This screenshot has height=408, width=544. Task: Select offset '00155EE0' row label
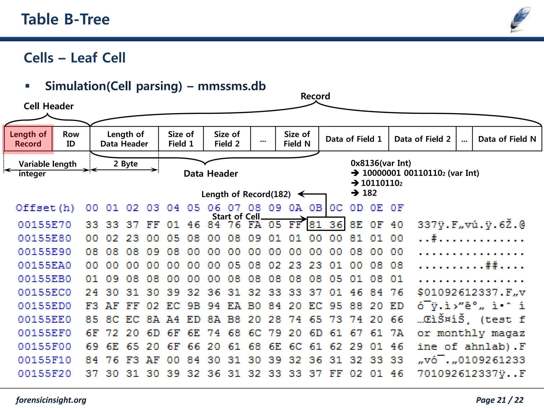pyautogui.click(x=44, y=320)
